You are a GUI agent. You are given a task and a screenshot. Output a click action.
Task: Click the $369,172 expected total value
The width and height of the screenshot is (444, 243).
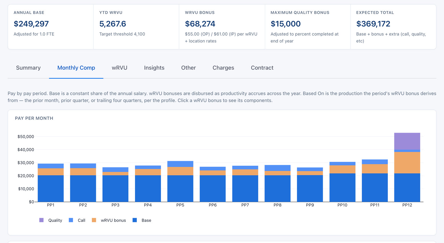(x=373, y=24)
